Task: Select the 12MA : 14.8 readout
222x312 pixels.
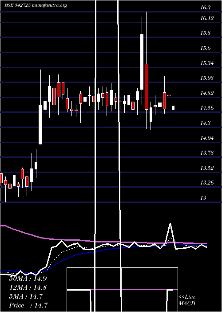Action: click(28, 287)
